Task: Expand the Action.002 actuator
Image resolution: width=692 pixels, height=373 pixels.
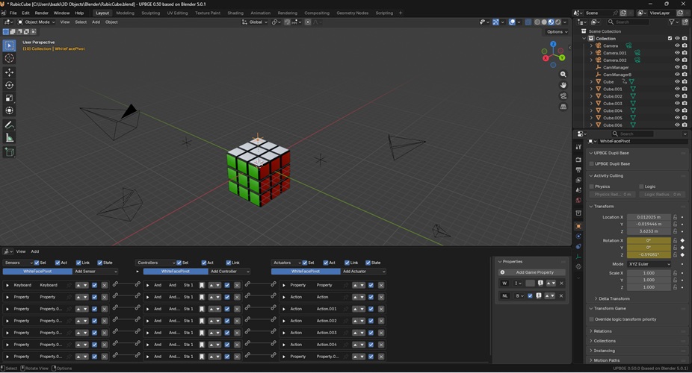Action: [x=284, y=321]
